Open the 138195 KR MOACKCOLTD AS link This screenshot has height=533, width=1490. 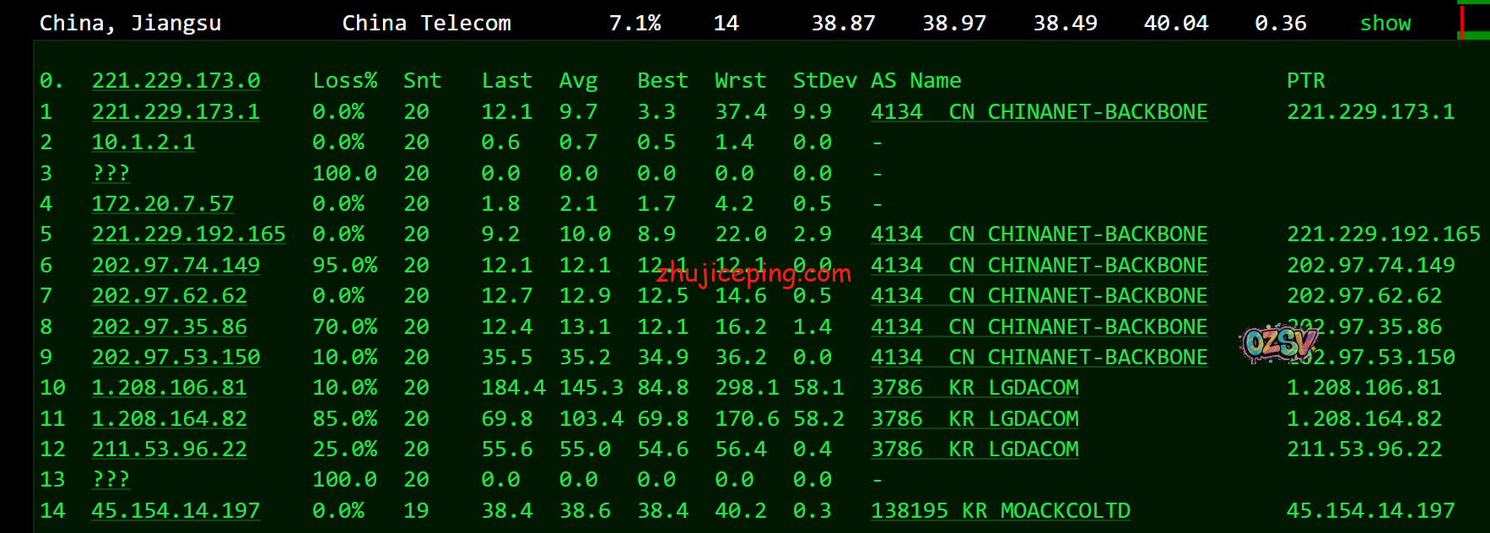1000,511
